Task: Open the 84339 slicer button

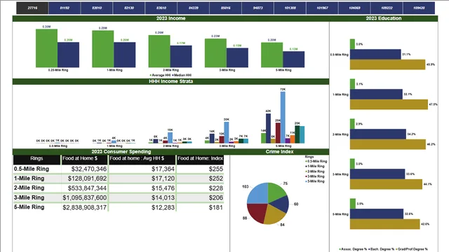Action: click(194, 8)
